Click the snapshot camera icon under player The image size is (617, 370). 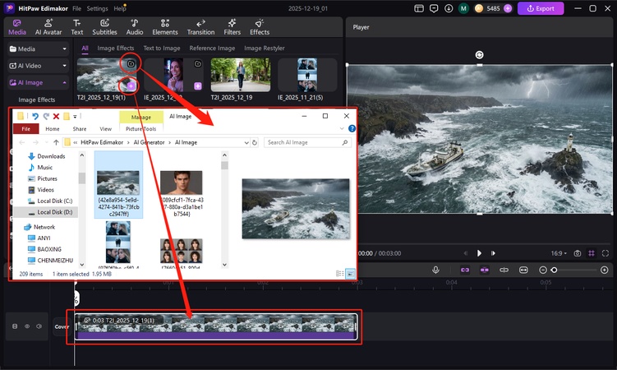tap(578, 253)
